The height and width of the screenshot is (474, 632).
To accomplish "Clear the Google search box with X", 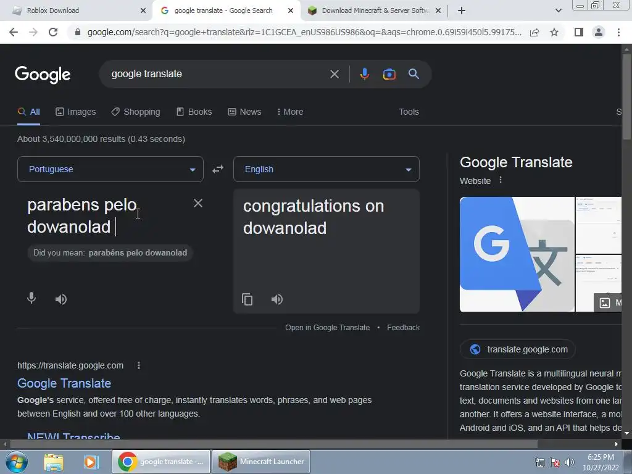I will tap(334, 74).
